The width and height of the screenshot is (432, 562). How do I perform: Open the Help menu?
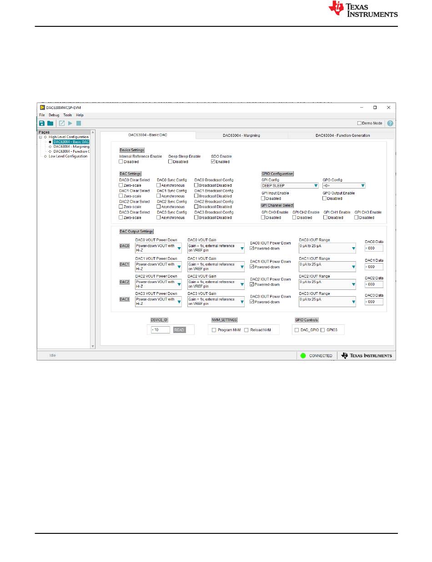tap(80, 115)
